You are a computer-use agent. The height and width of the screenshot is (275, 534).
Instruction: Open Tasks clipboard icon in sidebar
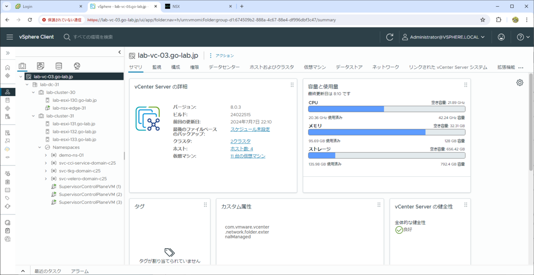coord(8,182)
